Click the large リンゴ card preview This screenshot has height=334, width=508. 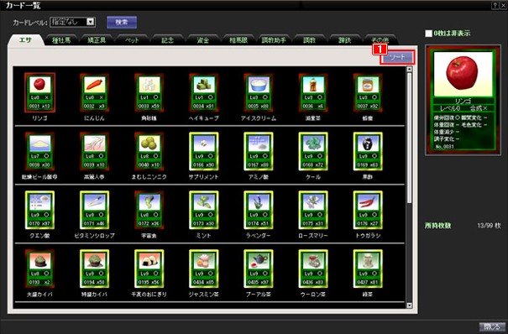pyautogui.click(x=463, y=100)
